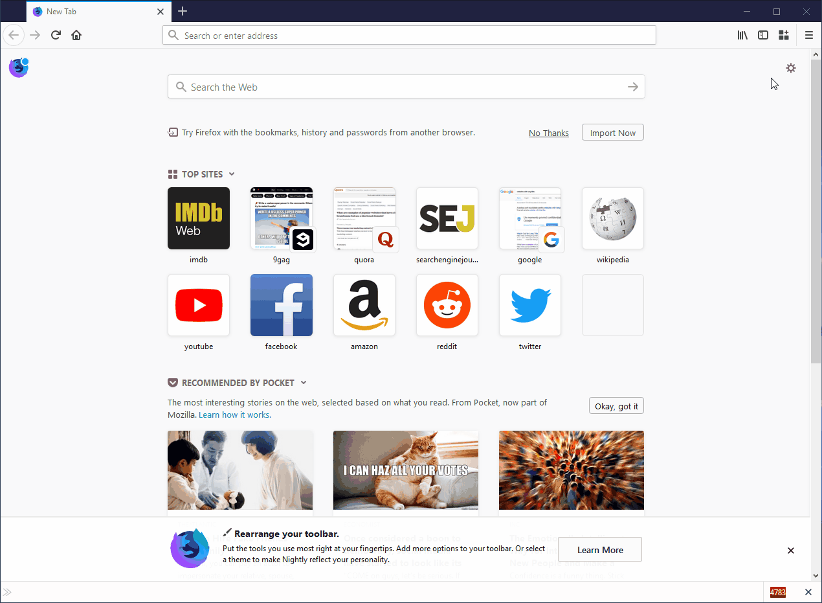Screen dimensions: 822x603
Task: Open the Firefox application menu
Action: click(x=808, y=35)
